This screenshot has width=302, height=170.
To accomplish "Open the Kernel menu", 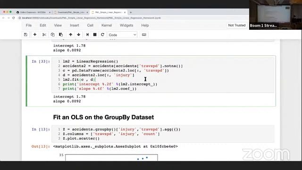I will point(107,25).
